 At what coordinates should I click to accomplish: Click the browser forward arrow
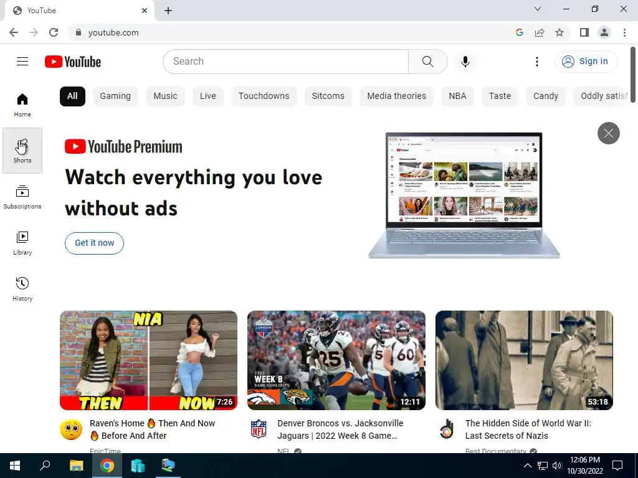coord(34,32)
